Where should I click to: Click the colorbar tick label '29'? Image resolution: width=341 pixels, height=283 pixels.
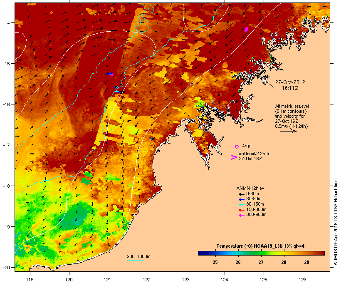tap(306, 262)
